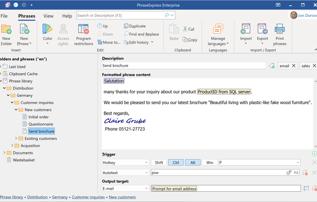Image resolution: width=317 pixels, height=202 pixels.
Task: Click the Import button
Action: 246,34
